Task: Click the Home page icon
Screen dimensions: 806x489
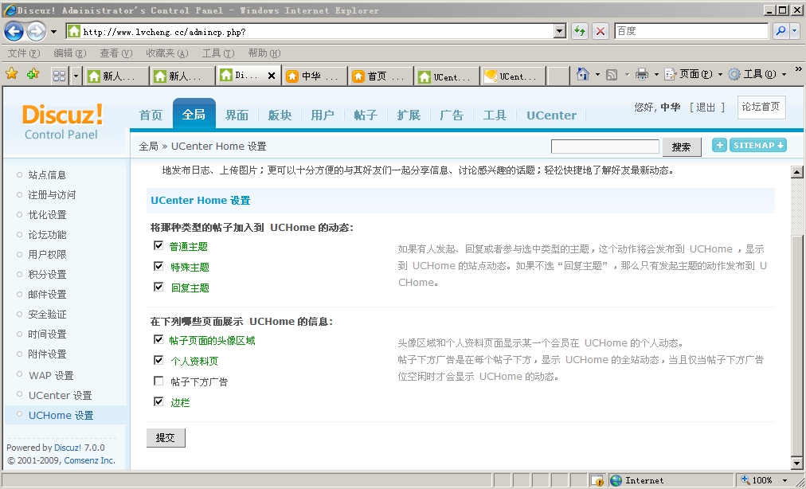Action: [583, 74]
